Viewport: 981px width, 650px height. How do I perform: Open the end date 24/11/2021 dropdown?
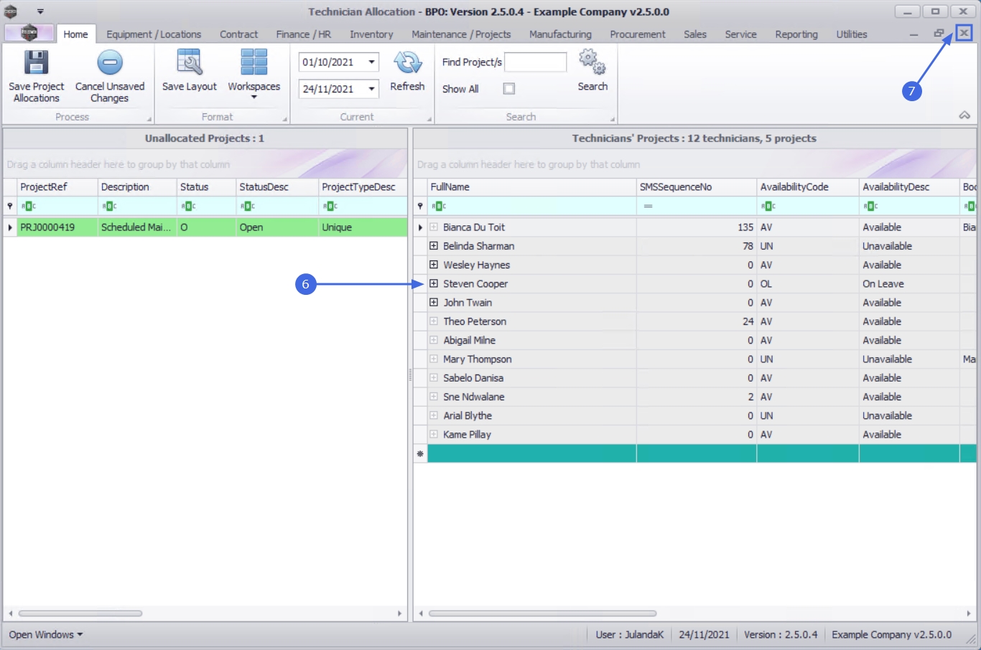tap(371, 89)
